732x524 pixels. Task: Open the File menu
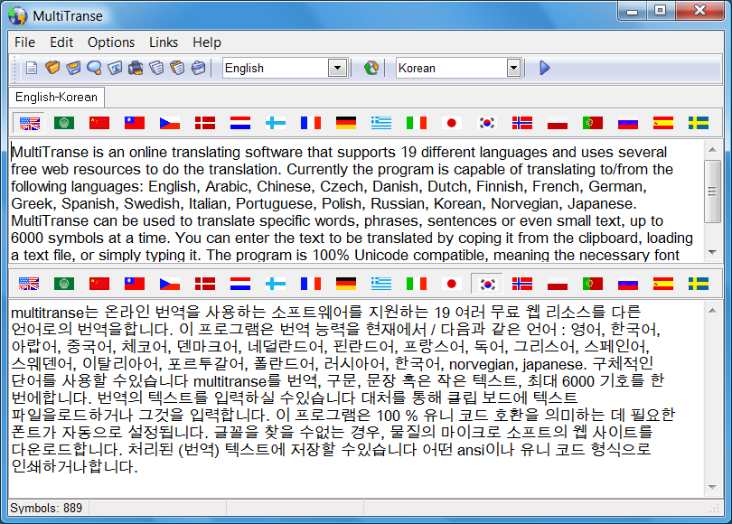coord(24,42)
